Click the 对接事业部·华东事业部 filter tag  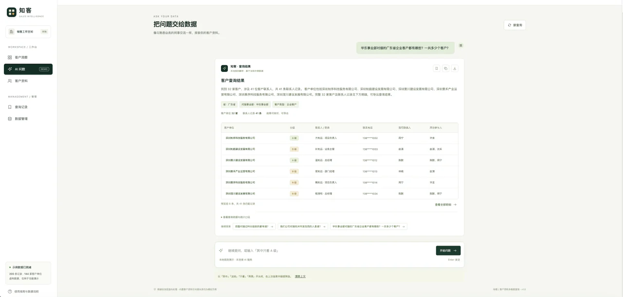point(255,105)
